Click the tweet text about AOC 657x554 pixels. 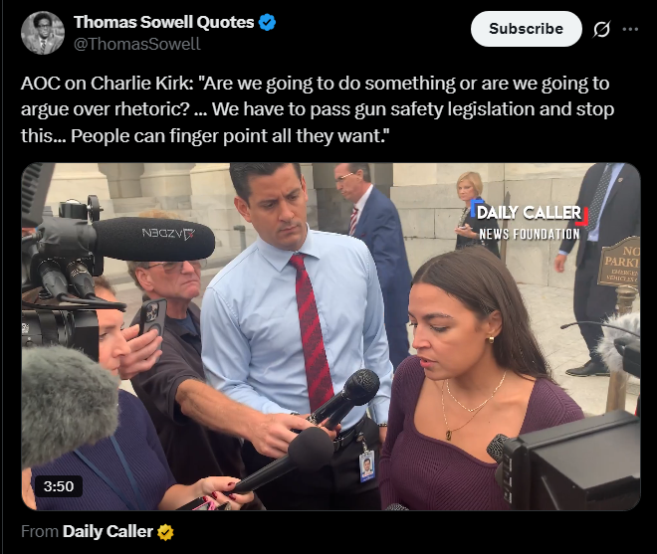(x=318, y=109)
